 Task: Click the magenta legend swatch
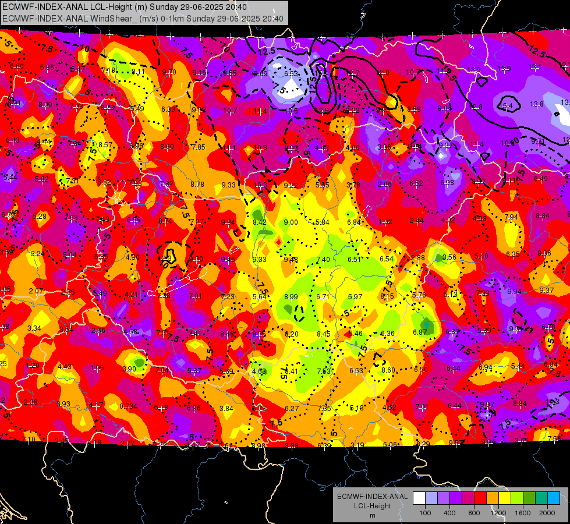tap(468, 498)
